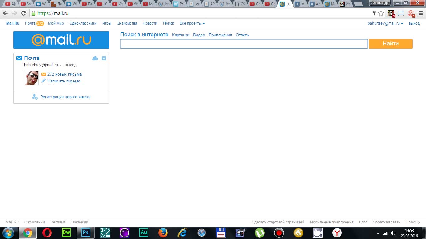Launch Opera from the taskbar
426x239 pixels.
click(47, 233)
